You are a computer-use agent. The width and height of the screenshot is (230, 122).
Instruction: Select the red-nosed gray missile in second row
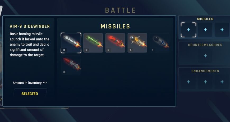[71, 65]
